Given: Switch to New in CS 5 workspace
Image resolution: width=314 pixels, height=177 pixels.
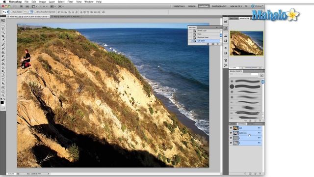Looking at the screenshot, I should click(x=236, y=6).
